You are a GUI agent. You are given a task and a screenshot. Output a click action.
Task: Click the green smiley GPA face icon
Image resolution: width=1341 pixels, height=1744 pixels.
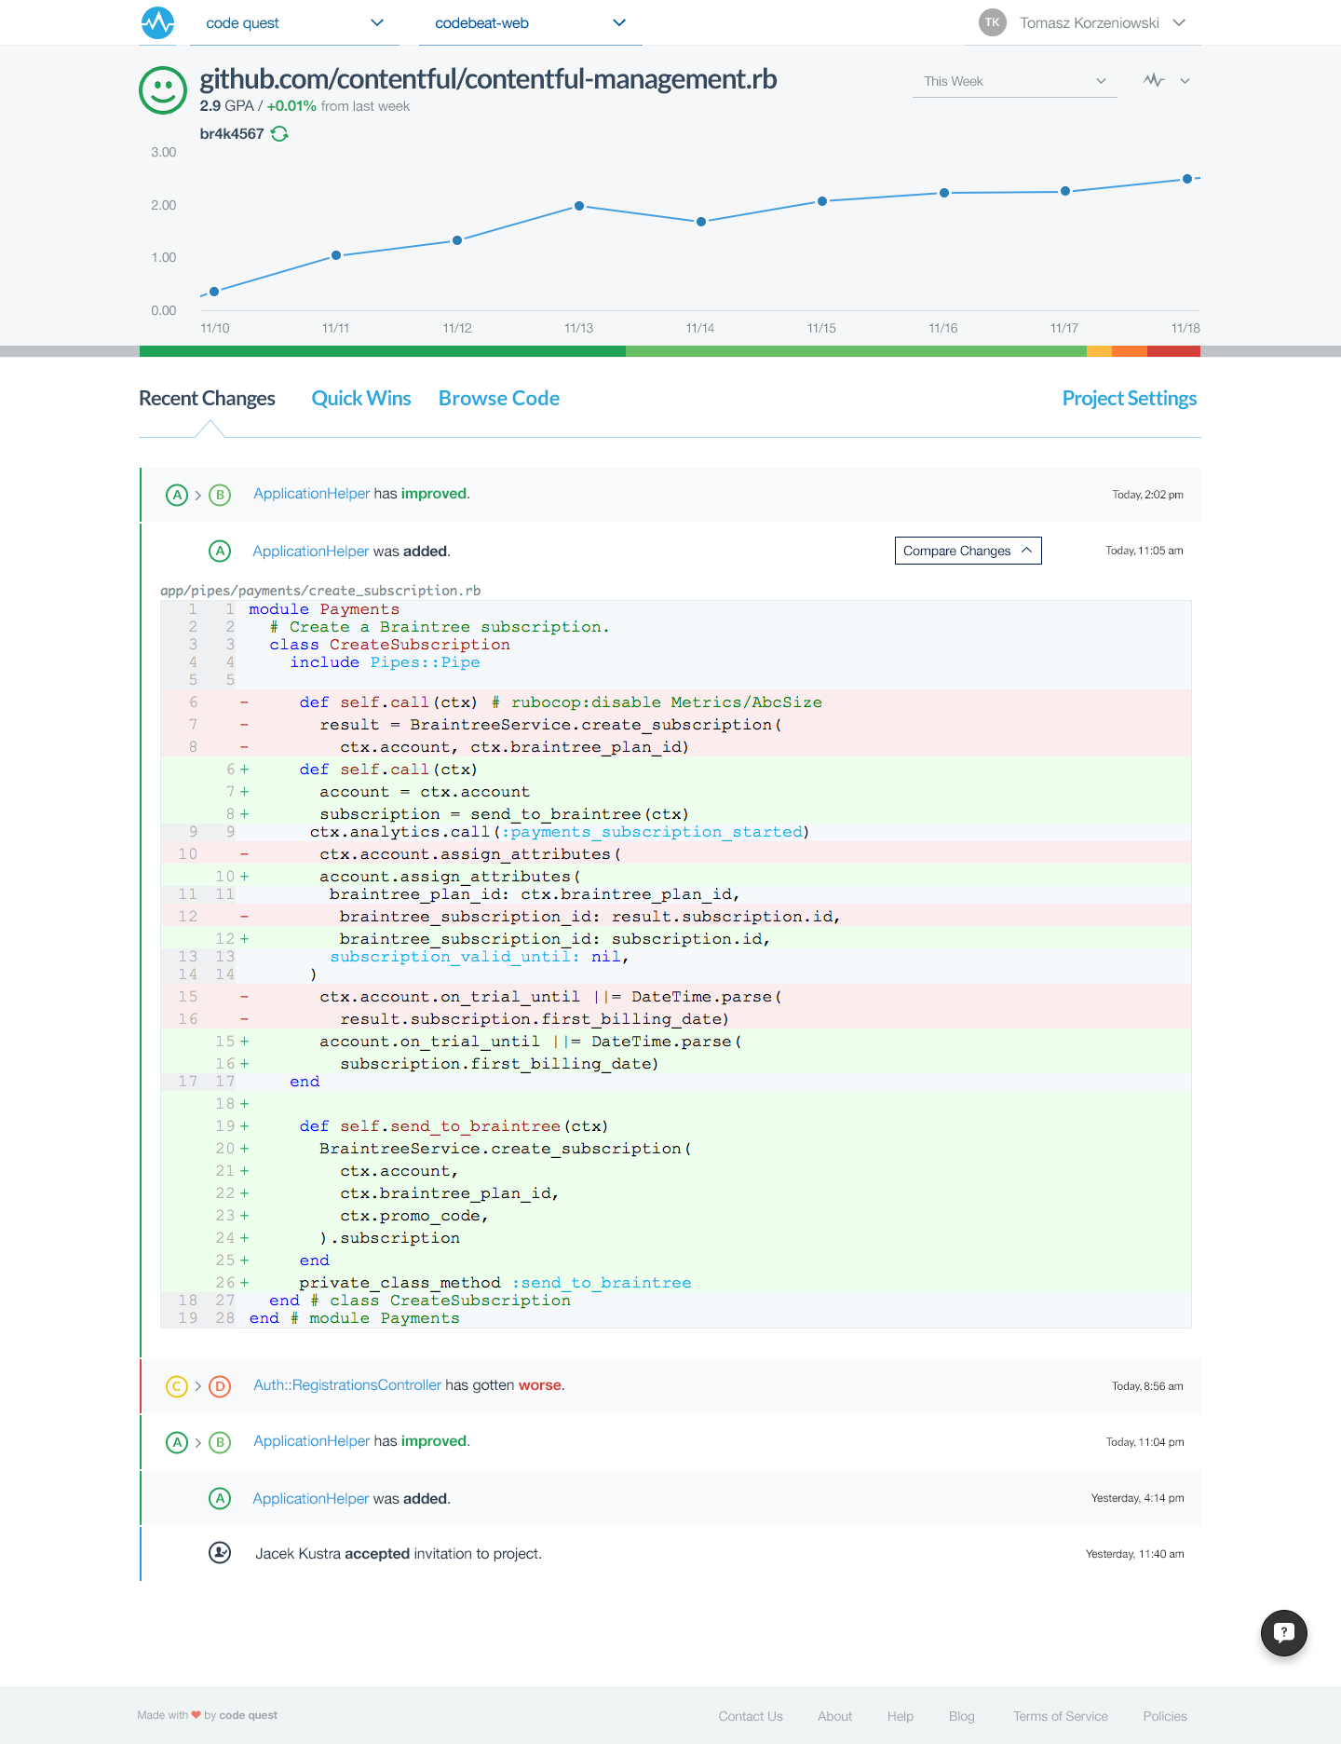click(163, 90)
